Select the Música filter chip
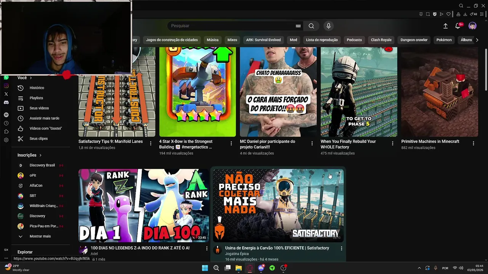The height and width of the screenshot is (274, 488). pyautogui.click(x=213, y=40)
